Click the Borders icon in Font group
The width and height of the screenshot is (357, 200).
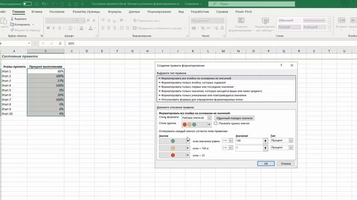(70, 28)
